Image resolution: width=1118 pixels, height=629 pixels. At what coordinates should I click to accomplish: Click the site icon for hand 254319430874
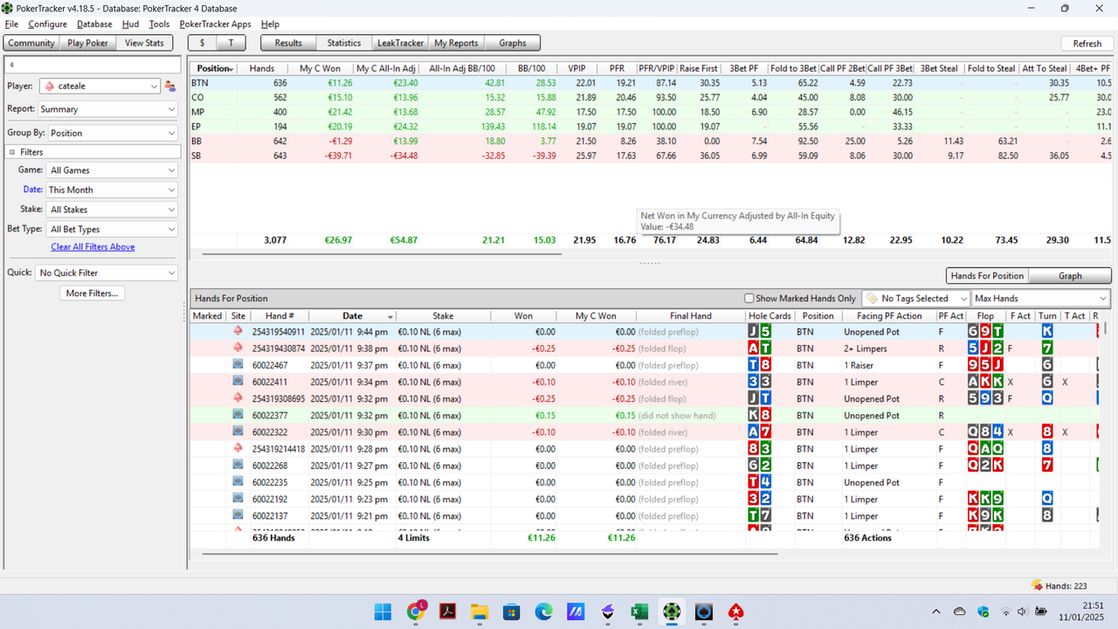click(238, 349)
